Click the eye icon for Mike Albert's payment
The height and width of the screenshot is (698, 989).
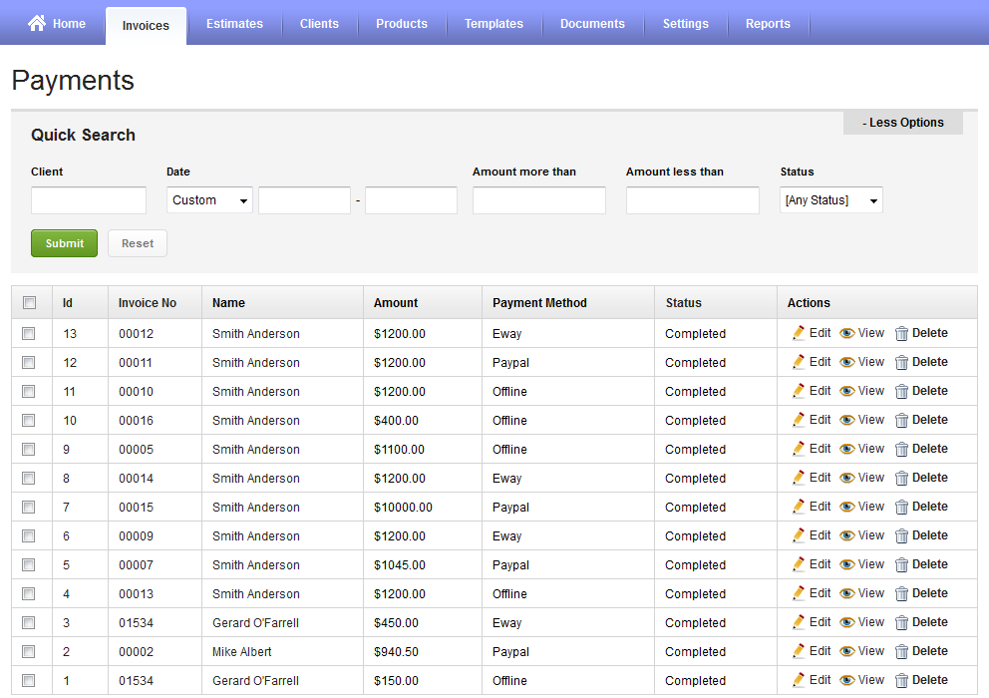coord(846,651)
